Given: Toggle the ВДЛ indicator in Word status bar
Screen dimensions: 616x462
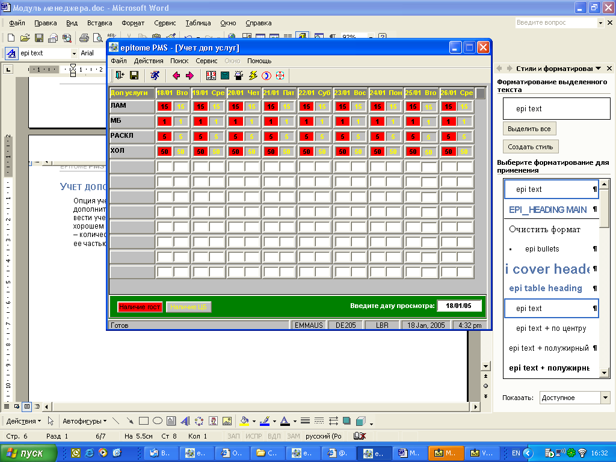Looking at the screenshot, I should pyautogui.click(x=274, y=436).
